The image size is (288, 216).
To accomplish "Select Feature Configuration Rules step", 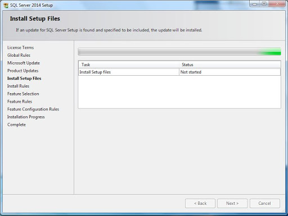I will click(x=33, y=109).
